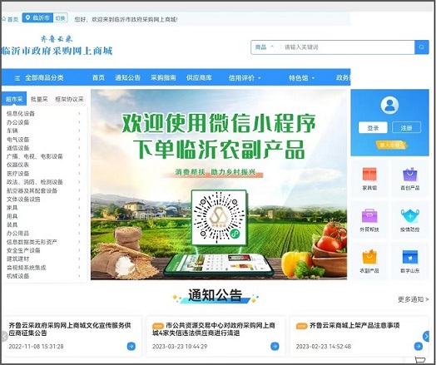
Task: Open the 家具馆 icon
Action: (369, 175)
